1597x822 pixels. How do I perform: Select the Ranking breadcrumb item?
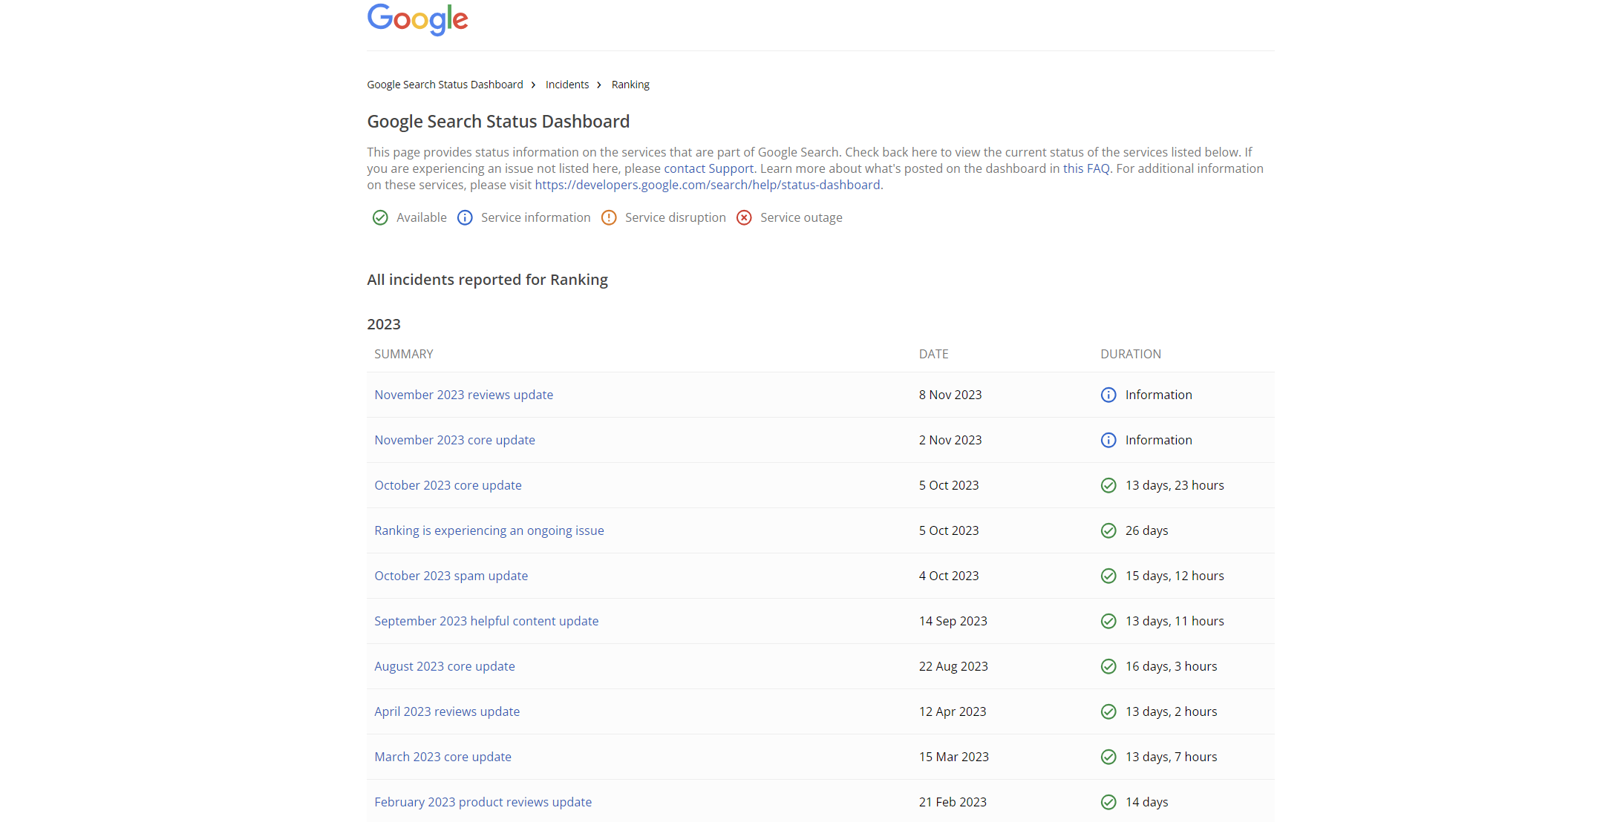tap(630, 85)
